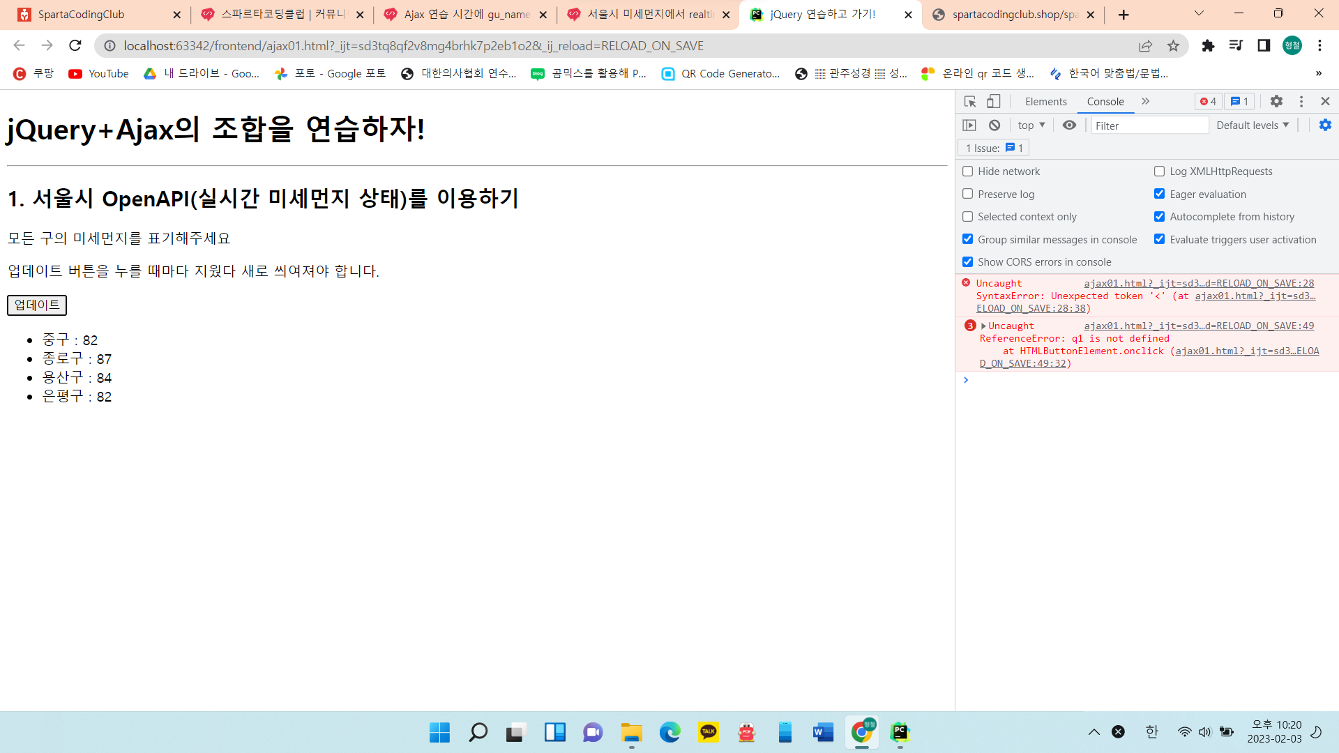This screenshot has width=1339, height=753.
Task: Expand more DevTools tabs chevron
Action: click(x=1145, y=102)
